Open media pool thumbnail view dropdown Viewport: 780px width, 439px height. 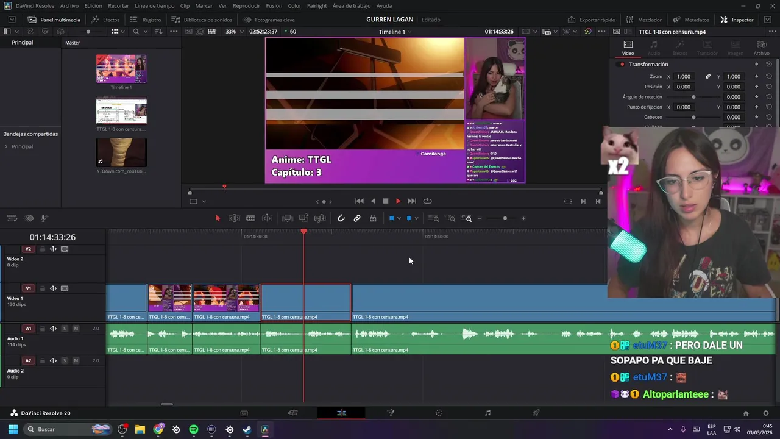[122, 32]
